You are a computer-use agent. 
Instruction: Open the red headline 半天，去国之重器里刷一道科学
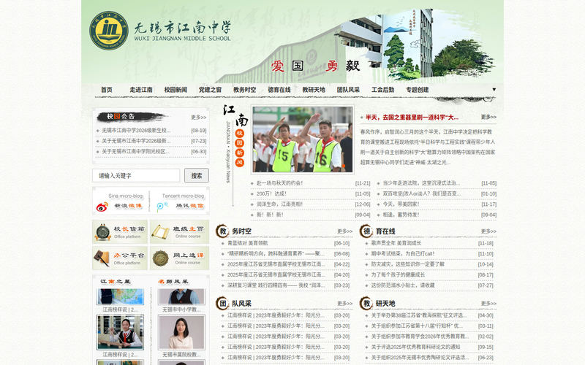pyautogui.click(x=412, y=118)
